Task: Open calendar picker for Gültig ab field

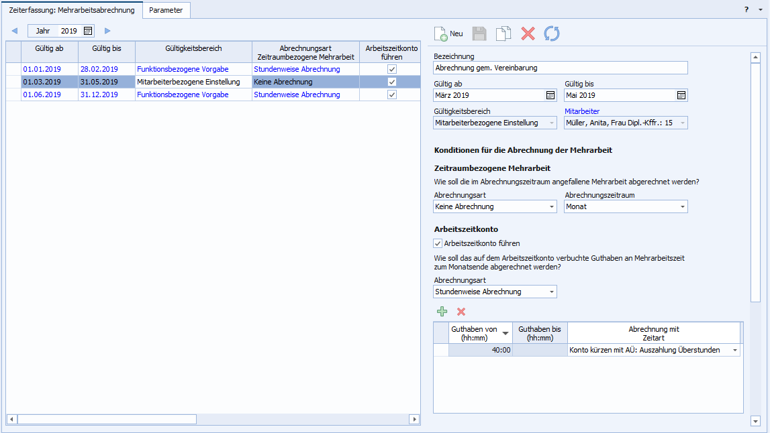Action: (x=550, y=95)
